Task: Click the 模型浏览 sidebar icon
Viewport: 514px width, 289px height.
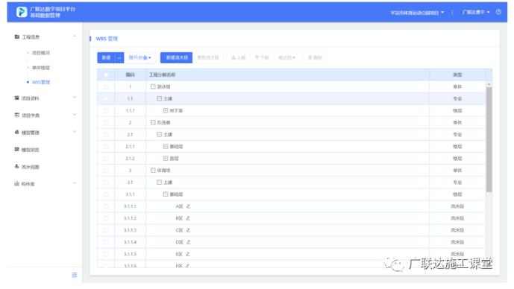Action: tap(16, 149)
